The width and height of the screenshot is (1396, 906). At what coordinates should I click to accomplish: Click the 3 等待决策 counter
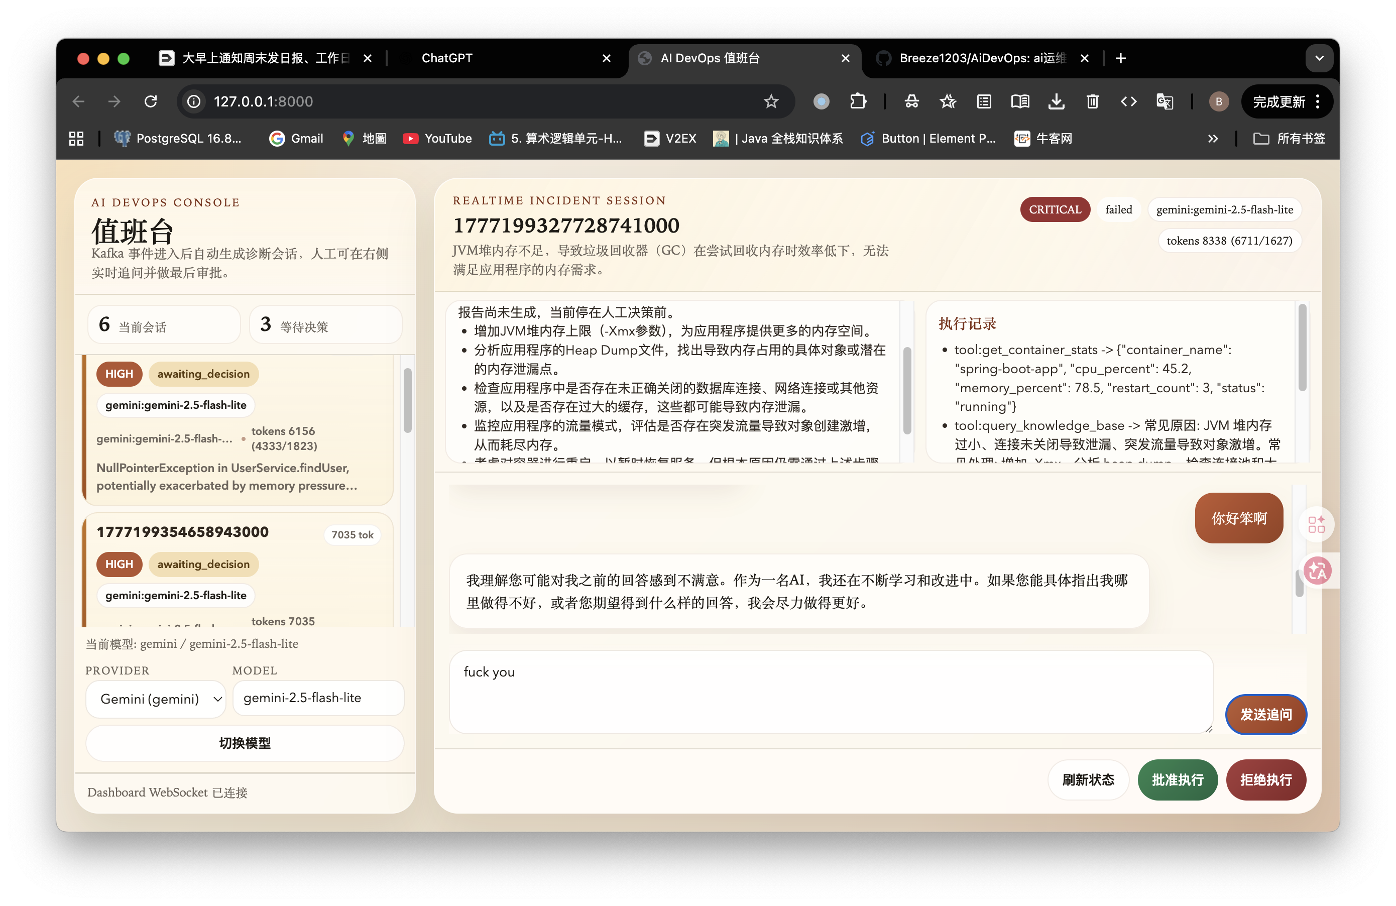tap(325, 325)
